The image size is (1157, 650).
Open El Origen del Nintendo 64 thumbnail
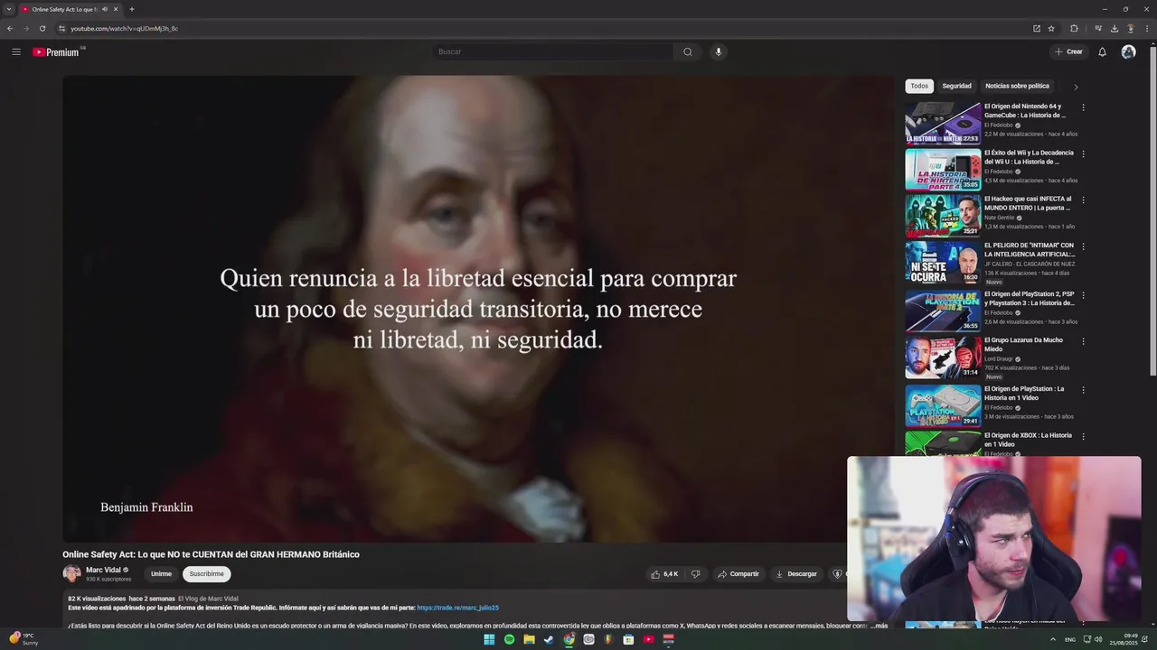943,123
